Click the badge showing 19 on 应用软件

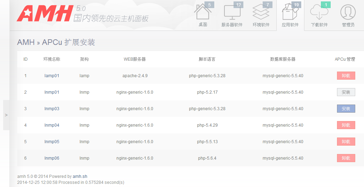click(x=296, y=5)
